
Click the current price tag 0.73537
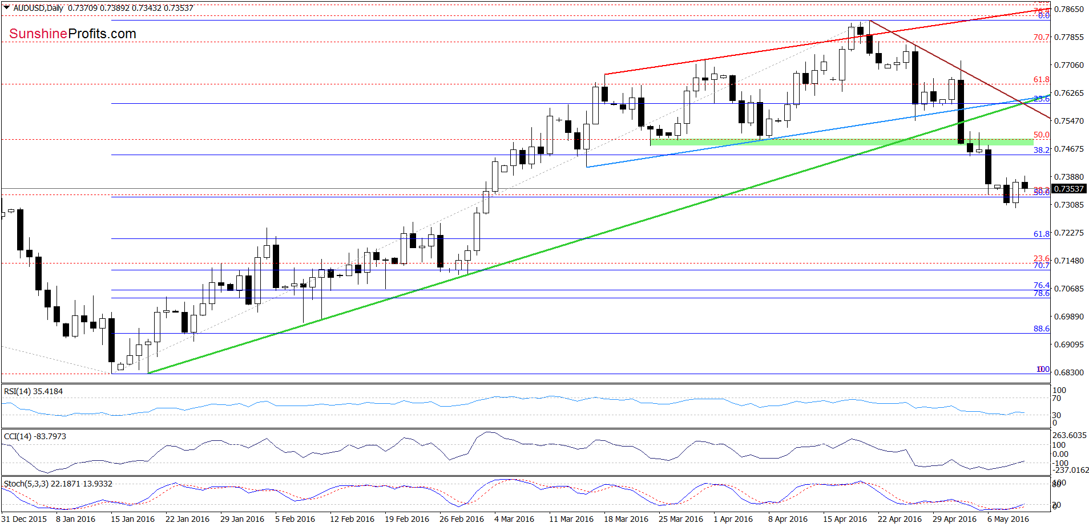1068,189
